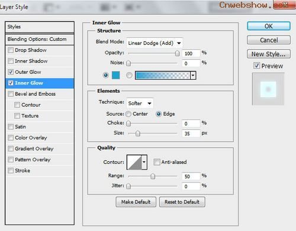Click the Size slider handle

(x=138, y=134)
